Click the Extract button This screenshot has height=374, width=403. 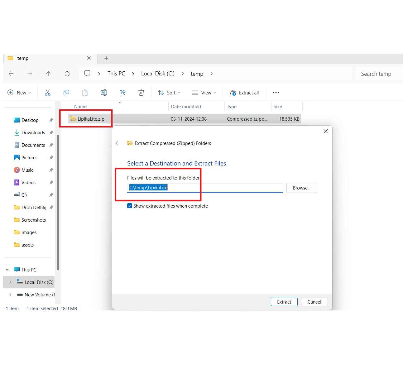[284, 302]
